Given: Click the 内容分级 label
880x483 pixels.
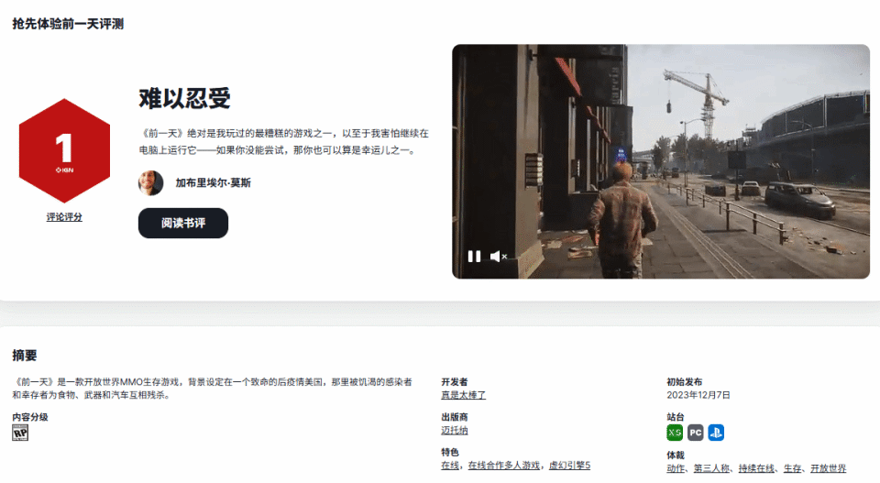Looking at the screenshot, I should [30, 417].
